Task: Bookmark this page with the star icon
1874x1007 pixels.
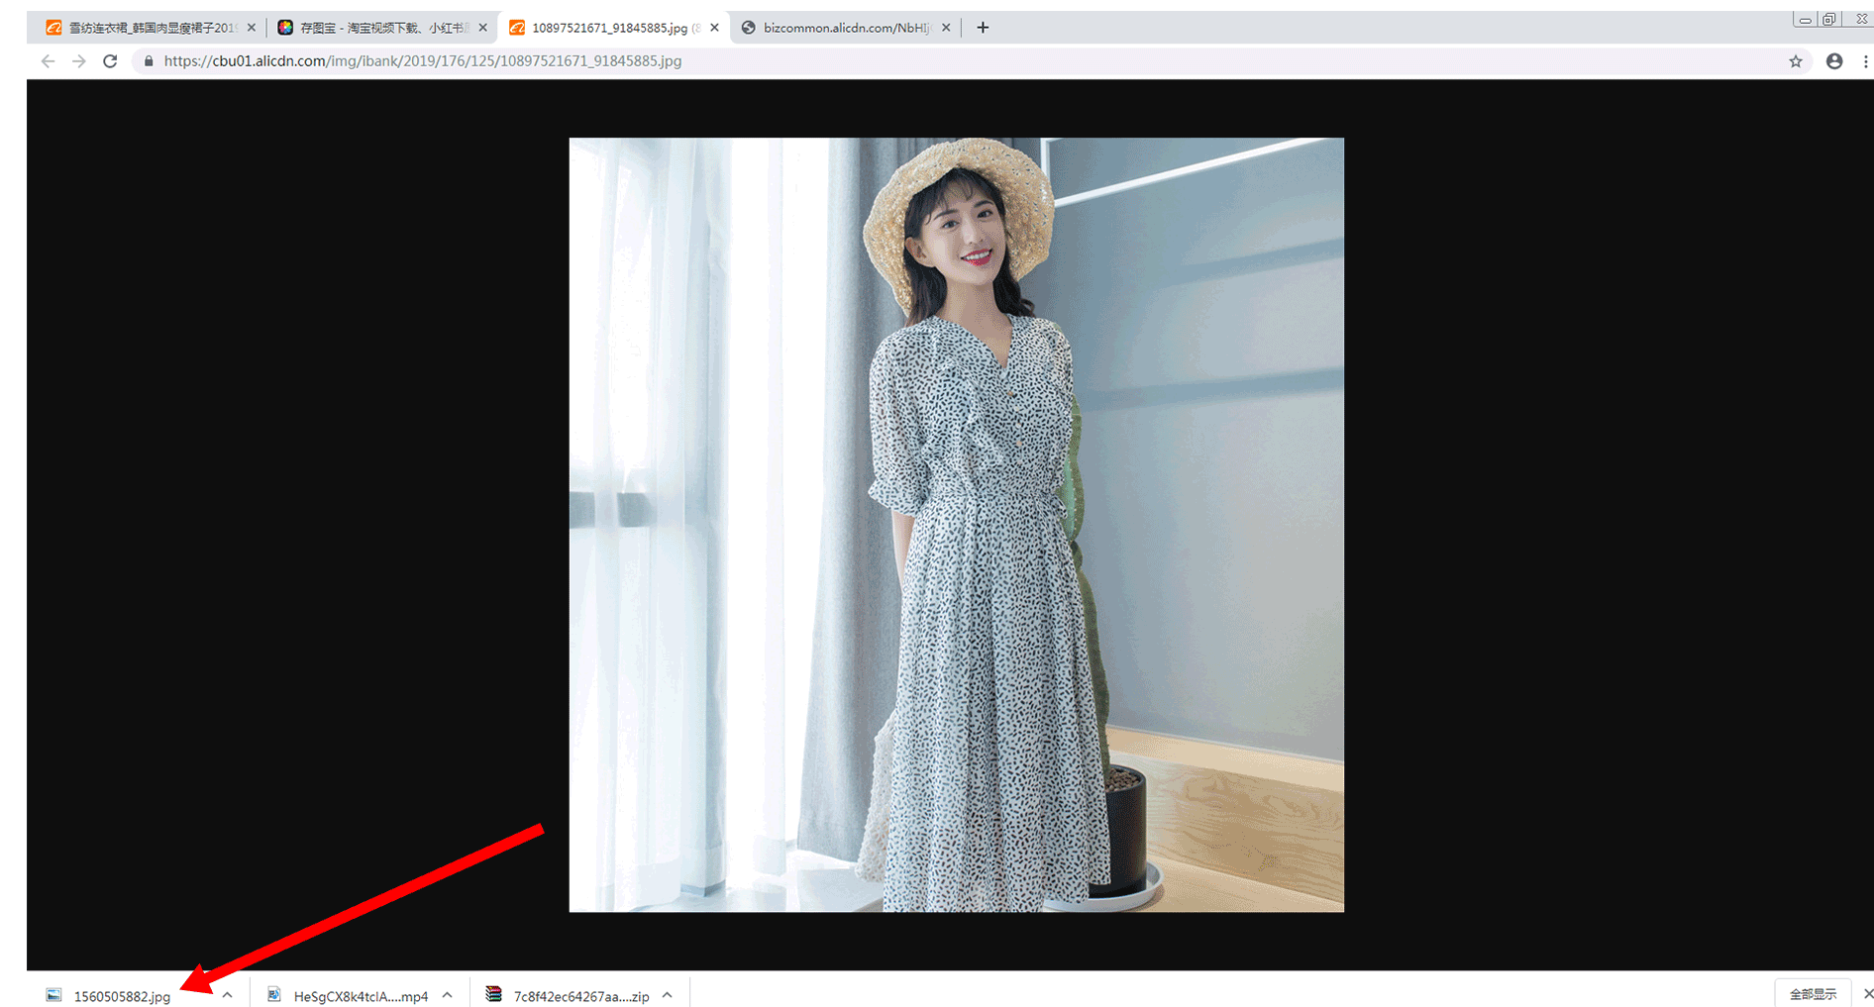Action: (1795, 61)
